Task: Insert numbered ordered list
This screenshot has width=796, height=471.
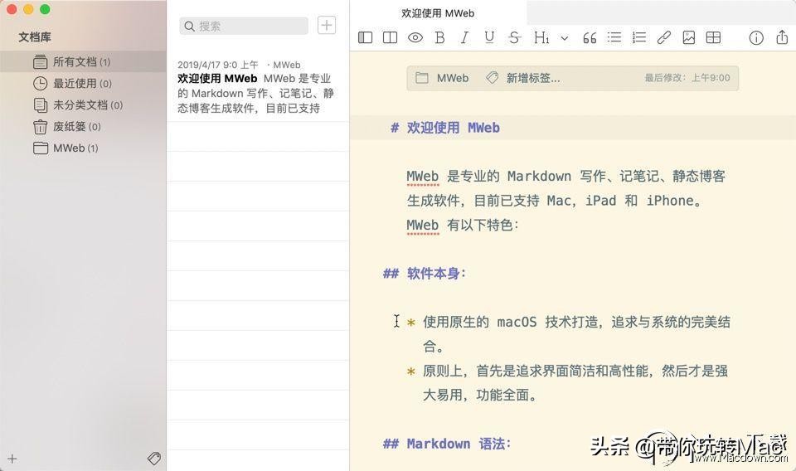Action: click(x=639, y=37)
